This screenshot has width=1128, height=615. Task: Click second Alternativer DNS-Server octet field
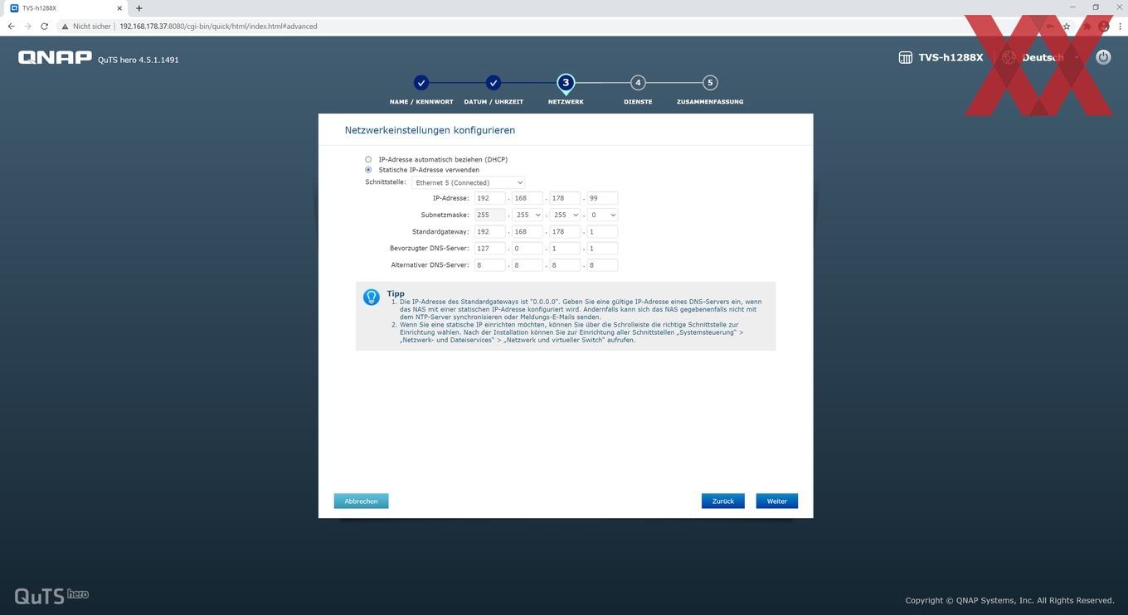[x=528, y=265]
